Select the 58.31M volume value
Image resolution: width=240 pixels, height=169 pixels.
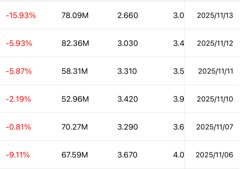coord(74,71)
